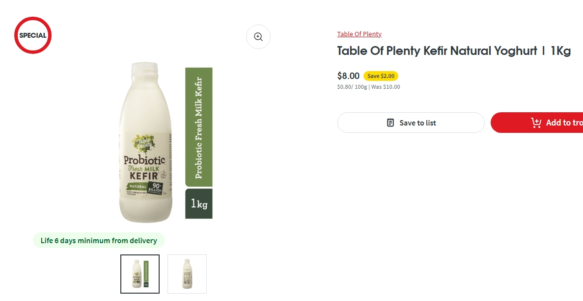Click the $0.80/100g unit price text

coord(352,87)
